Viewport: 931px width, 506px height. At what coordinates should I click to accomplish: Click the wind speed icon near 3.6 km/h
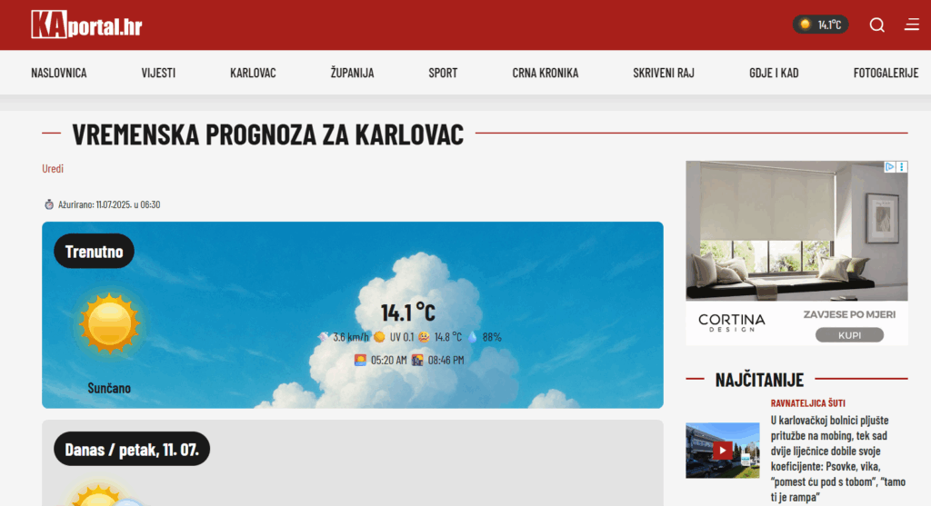tap(323, 337)
